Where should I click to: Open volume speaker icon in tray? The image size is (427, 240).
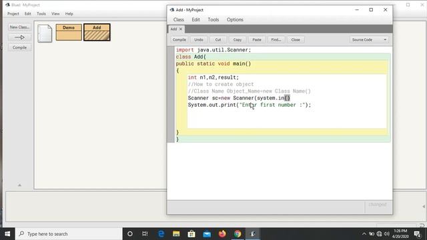tap(387, 234)
